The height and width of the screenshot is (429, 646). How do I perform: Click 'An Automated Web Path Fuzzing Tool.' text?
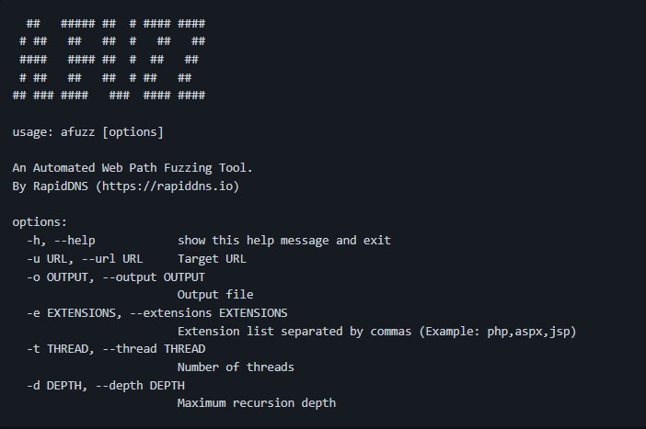pyautogui.click(x=133, y=168)
